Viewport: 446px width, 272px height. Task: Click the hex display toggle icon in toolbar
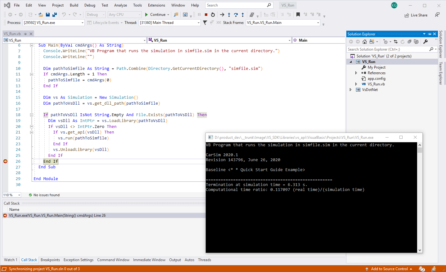pos(252,15)
